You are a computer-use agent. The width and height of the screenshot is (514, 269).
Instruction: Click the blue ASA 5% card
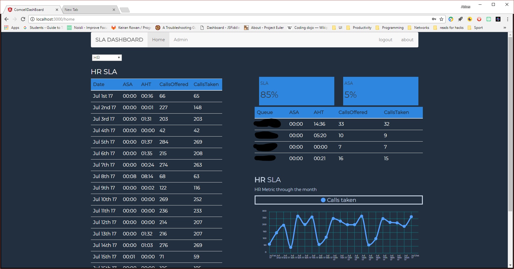click(x=381, y=91)
